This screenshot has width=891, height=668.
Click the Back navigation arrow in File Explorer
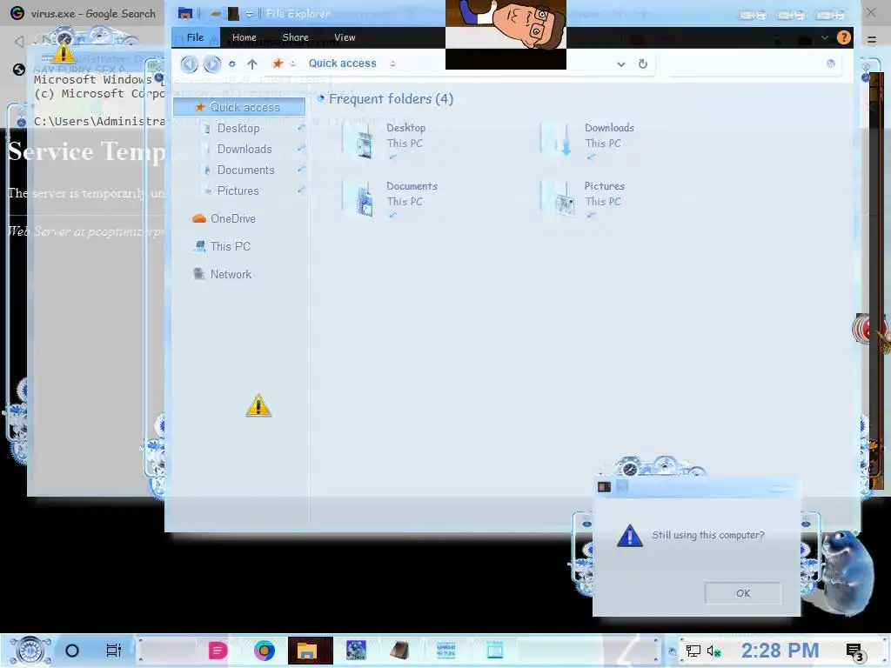coord(189,63)
